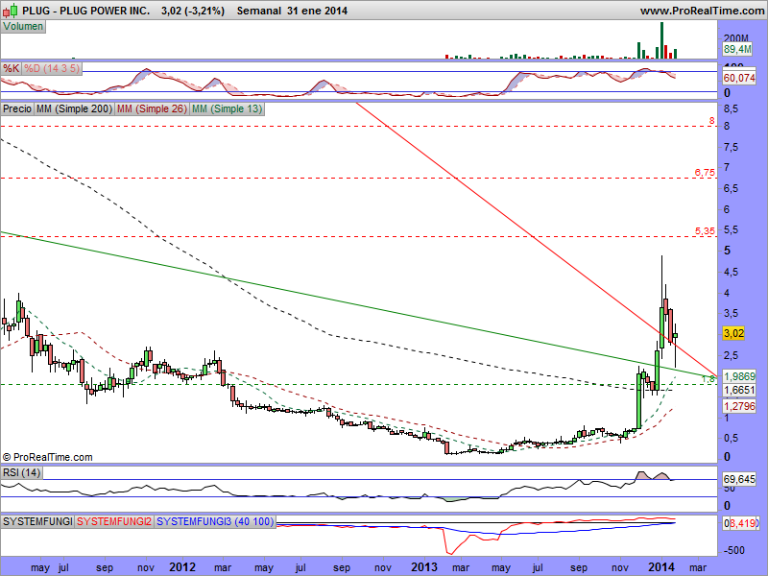Click the 2013 year label on time axis
The image size is (768, 576).
[x=424, y=567]
